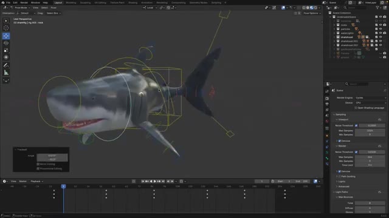
Task: Enable Path Guiding checkbox
Action: click(340, 176)
